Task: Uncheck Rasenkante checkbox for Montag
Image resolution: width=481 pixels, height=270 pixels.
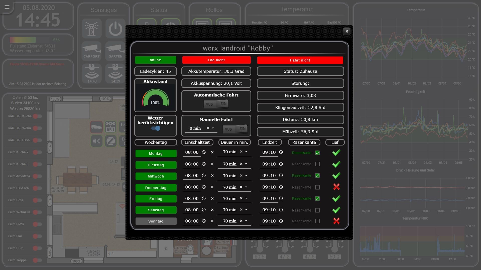Action: point(317,153)
